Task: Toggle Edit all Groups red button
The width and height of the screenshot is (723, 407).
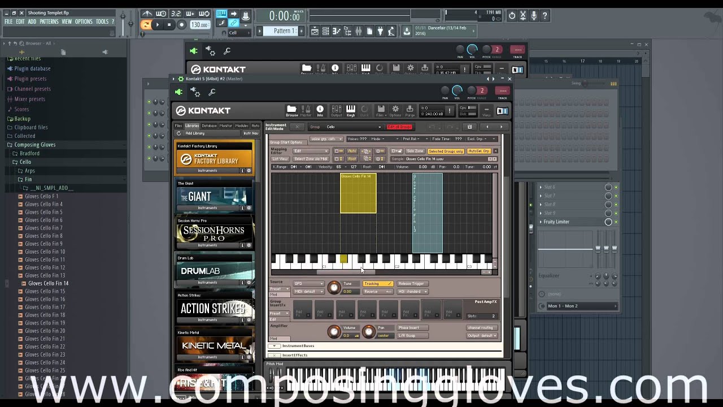Action: point(399,127)
